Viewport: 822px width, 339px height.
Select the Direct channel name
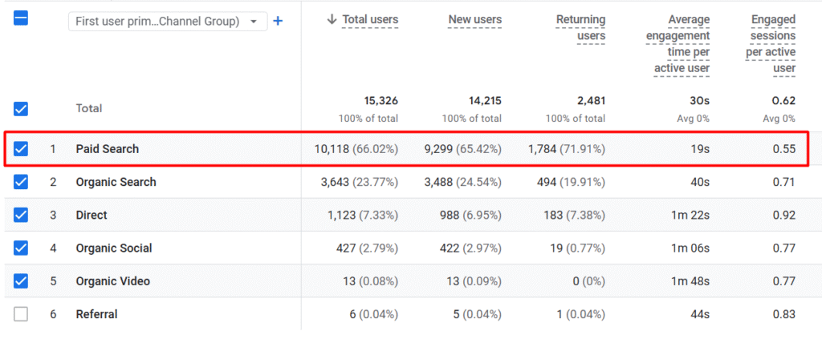pos(92,215)
